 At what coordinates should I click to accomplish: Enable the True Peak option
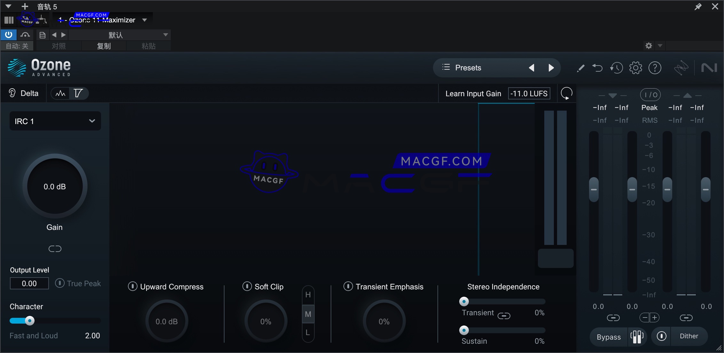[x=59, y=283]
